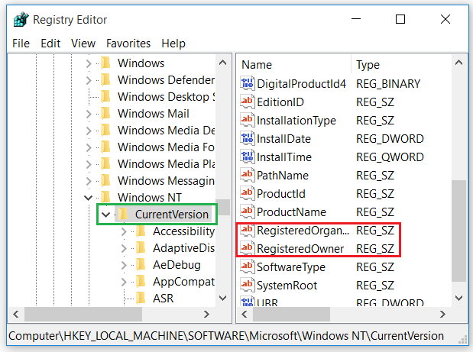Click the folder icon of Windows Messaging key

[105, 181]
